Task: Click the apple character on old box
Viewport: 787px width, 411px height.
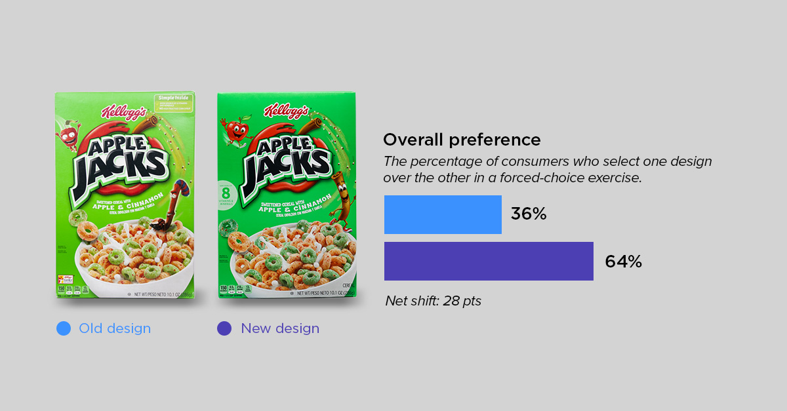Action: [x=71, y=134]
